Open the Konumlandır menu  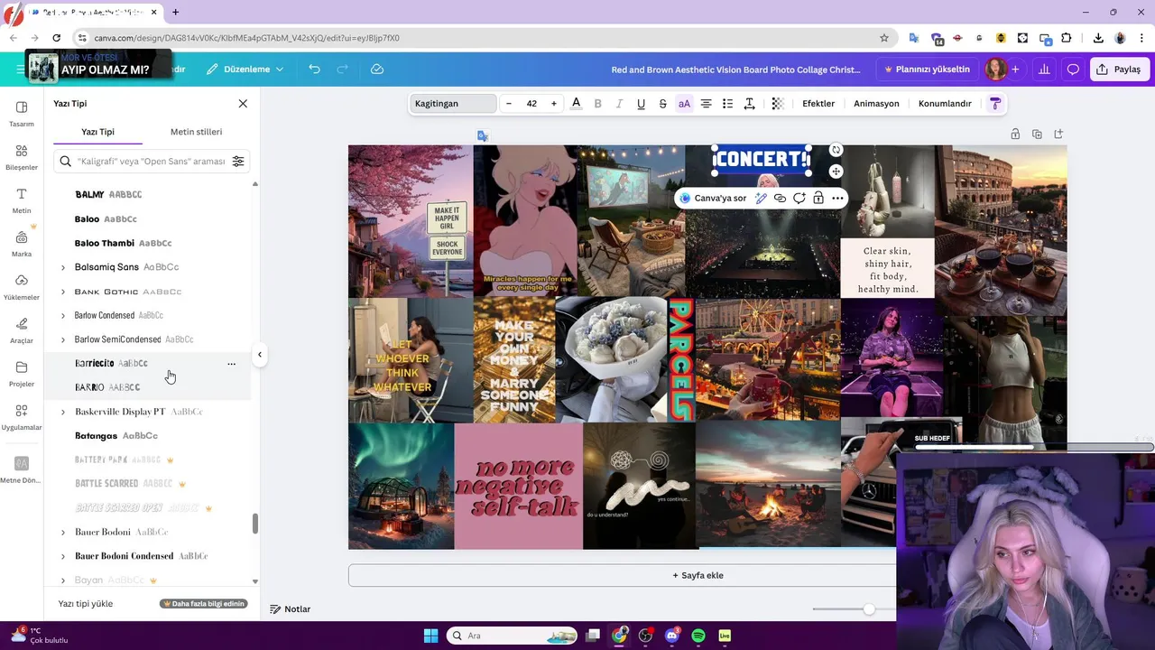(945, 104)
